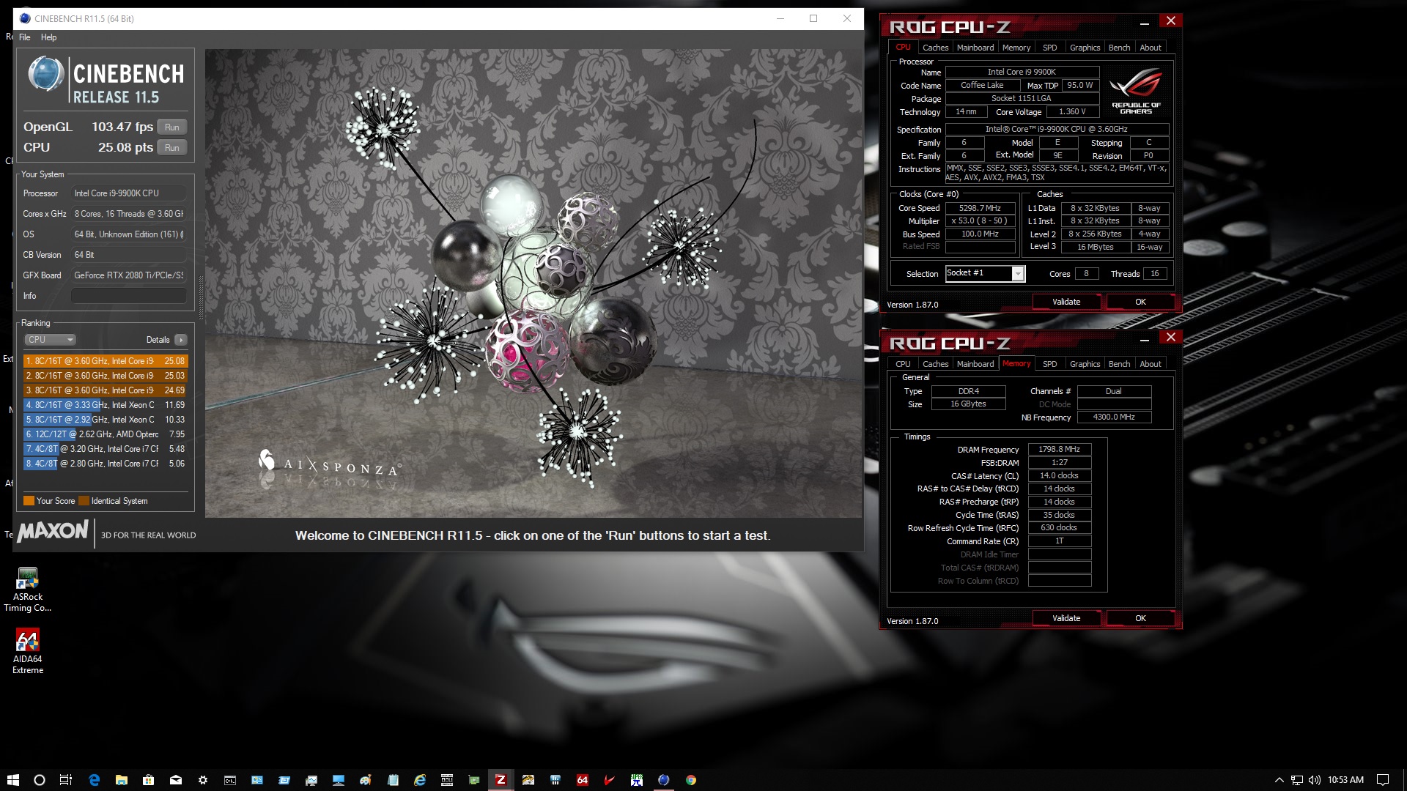
Task: Switch to Caches tab in top CPU-Z
Action: 935,48
